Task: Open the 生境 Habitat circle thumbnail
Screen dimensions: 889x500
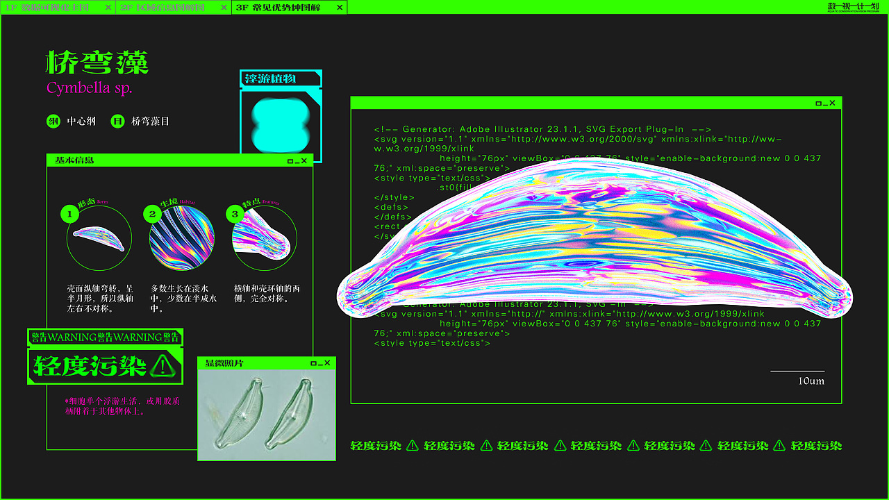Action: (182, 238)
